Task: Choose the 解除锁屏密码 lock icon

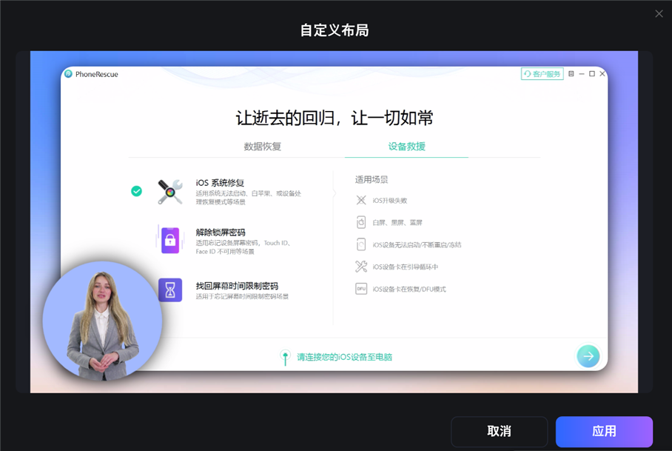Action: click(170, 240)
